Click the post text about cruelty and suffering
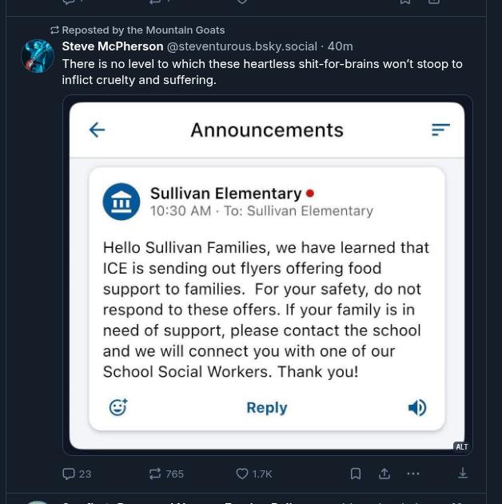The image size is (502, 504). [x=261, y=71]
